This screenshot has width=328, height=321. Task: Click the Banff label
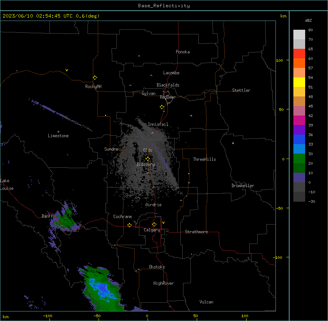[47, 216]
